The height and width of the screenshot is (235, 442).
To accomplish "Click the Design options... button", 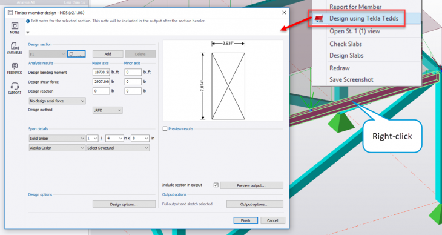I will [124, 204].
